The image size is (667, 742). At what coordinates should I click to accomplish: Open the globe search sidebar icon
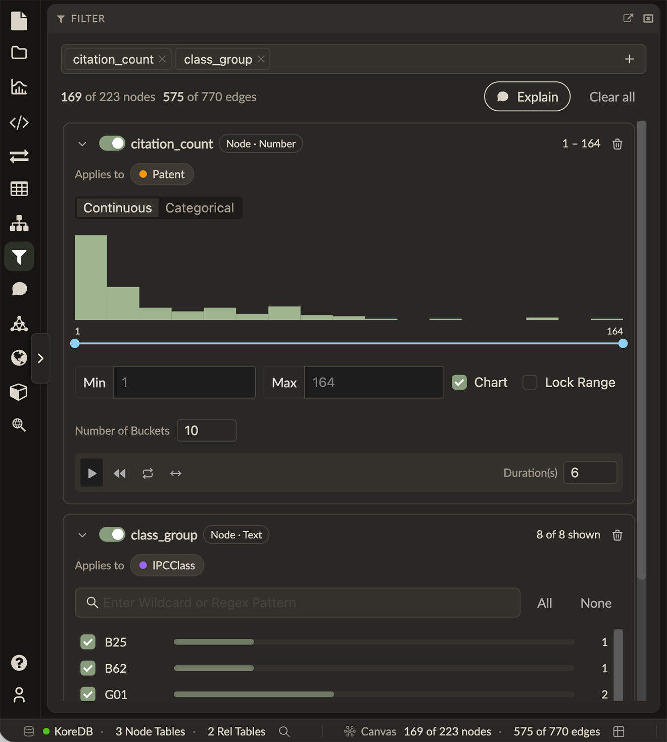19,425
